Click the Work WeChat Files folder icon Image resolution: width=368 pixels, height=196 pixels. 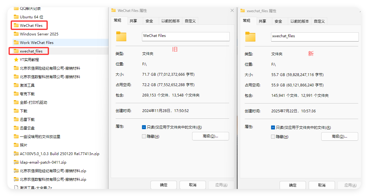click(16, 42)
